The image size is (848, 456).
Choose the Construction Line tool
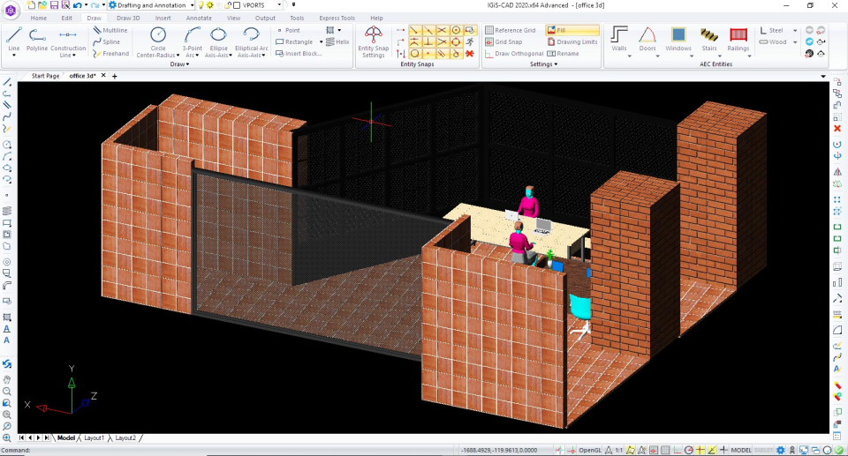click(x=68, y=41)
